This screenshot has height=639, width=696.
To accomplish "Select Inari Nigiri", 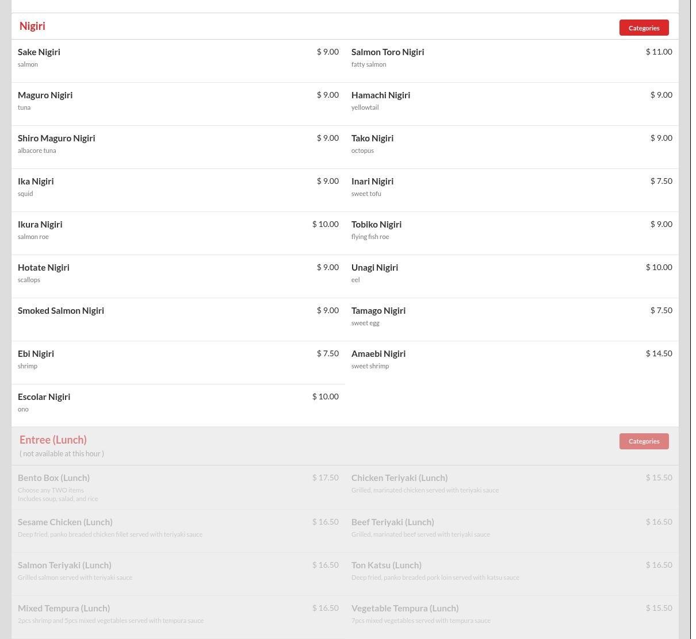I will click(x=512, y=190).
